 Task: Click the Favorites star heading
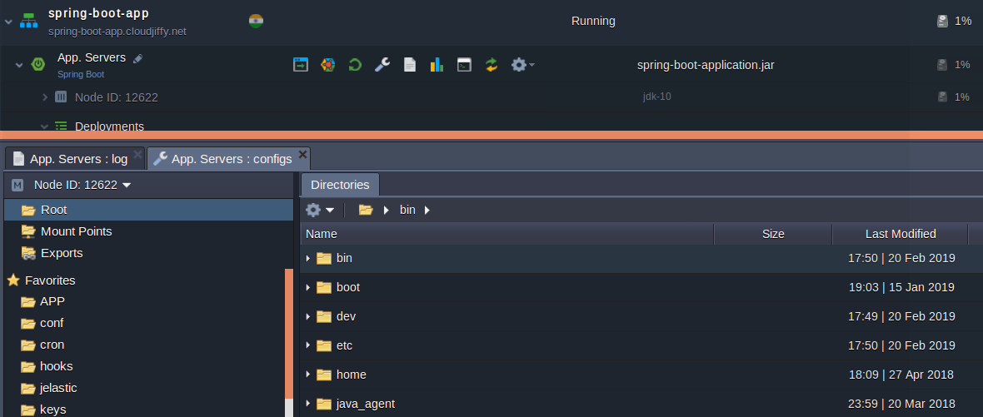pos(42,280)
